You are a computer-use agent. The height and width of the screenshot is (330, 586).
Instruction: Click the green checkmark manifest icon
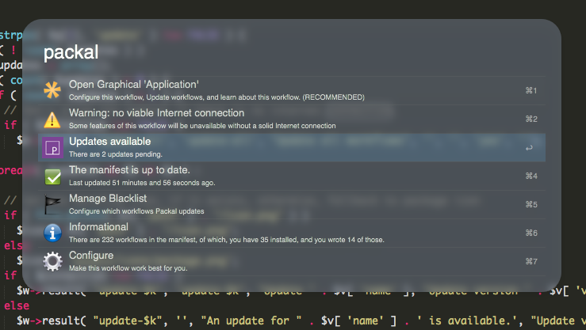coord(52,176)
